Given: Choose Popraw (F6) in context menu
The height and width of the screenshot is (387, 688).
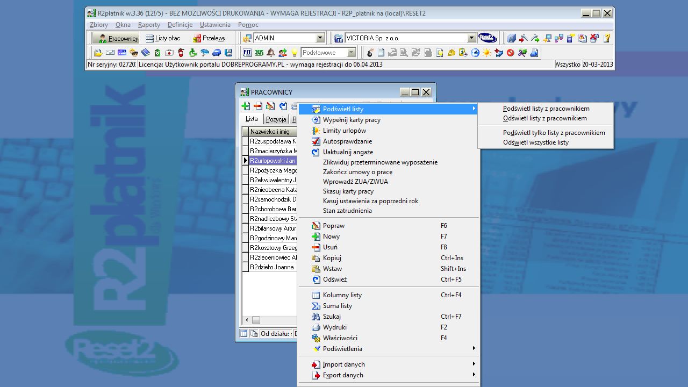Looking at the screenshot, I should [389, 226].
